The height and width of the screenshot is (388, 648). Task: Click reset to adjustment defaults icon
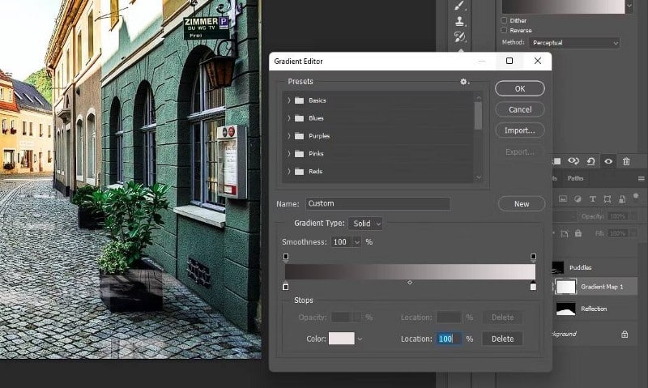coord(591,161)
